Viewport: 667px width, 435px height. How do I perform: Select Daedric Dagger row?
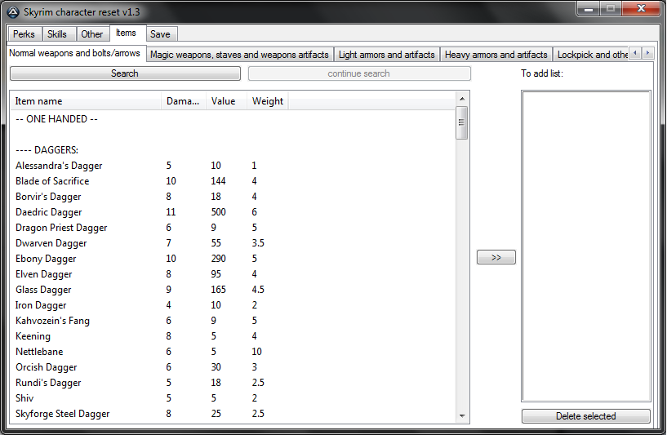click(233, 212)
